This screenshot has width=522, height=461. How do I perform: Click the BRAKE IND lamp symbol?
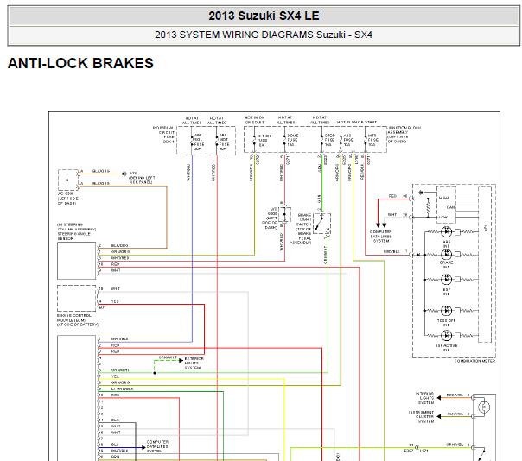coord(446,255)
